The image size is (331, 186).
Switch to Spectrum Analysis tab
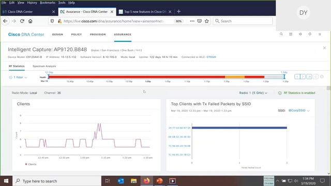pos(44,66)
